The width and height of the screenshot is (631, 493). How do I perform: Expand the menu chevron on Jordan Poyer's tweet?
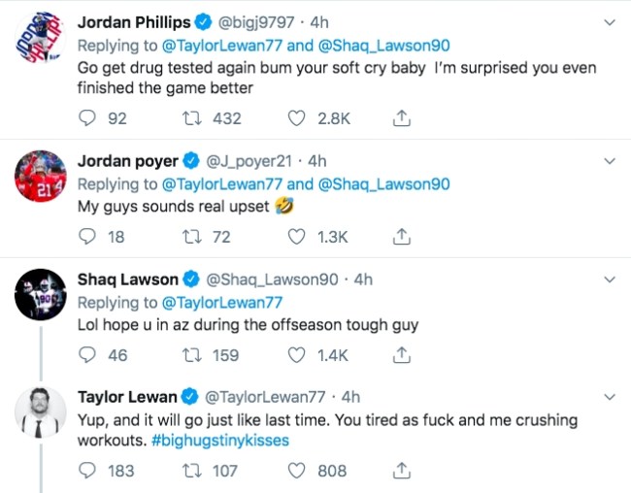(x=609, y=161)
